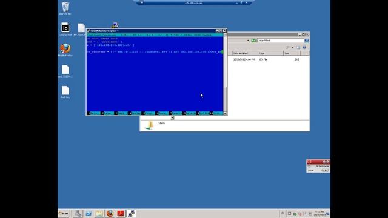Click the Move function key in the editor
The height and width of the screenshot is (218, 388).
point(161,113)
